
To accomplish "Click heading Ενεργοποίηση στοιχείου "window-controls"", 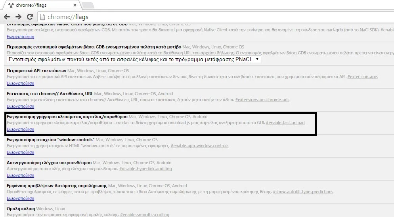I will point(50,140).
